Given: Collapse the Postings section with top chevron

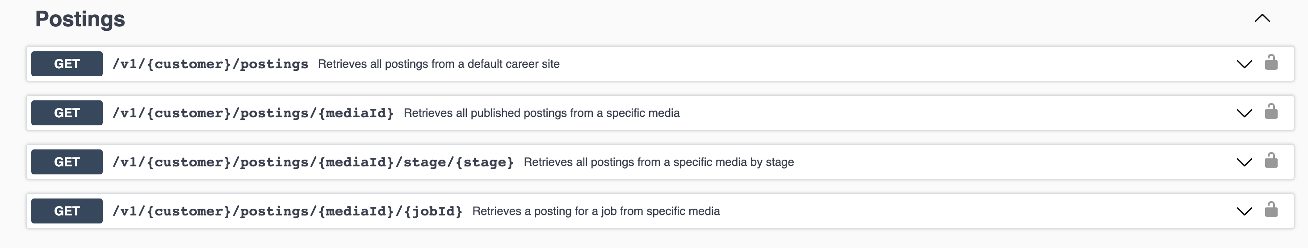Looking at the screenshot, I should click(1262, 19).
